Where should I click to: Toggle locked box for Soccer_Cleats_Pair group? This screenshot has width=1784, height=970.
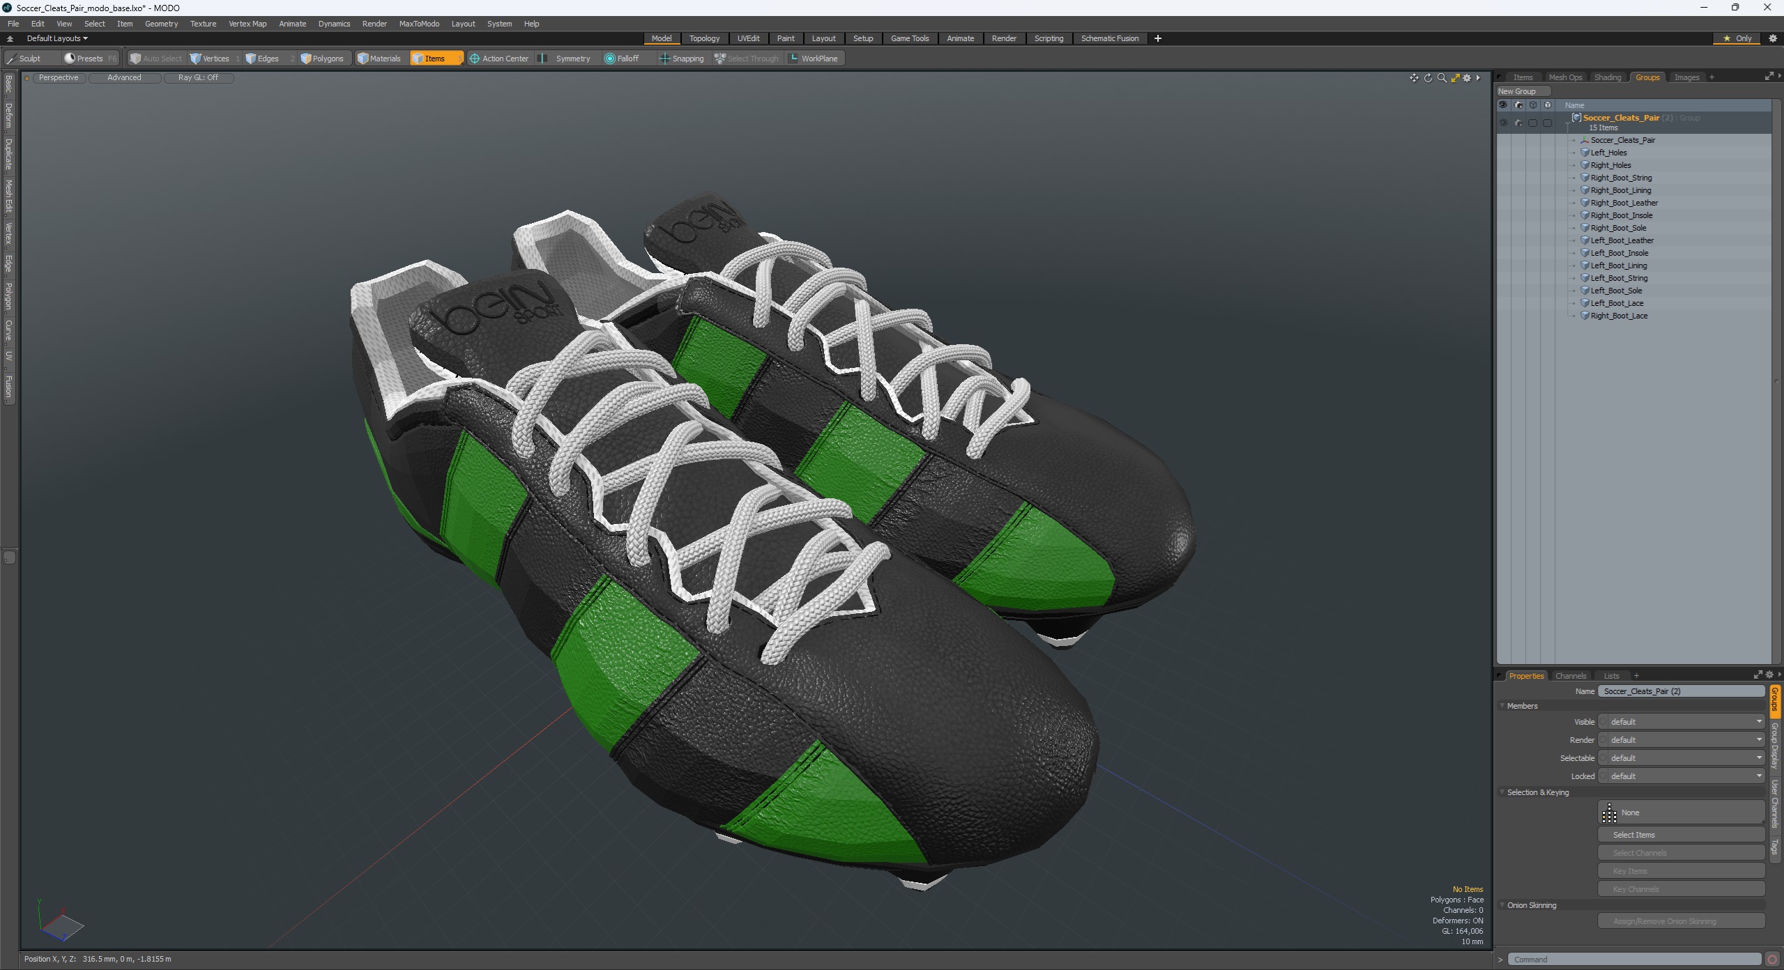pos(1547,123)
